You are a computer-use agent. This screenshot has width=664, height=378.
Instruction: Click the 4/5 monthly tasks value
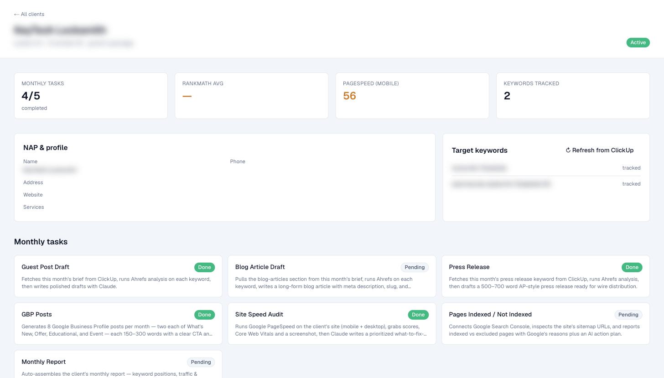(x=31, y=96)
